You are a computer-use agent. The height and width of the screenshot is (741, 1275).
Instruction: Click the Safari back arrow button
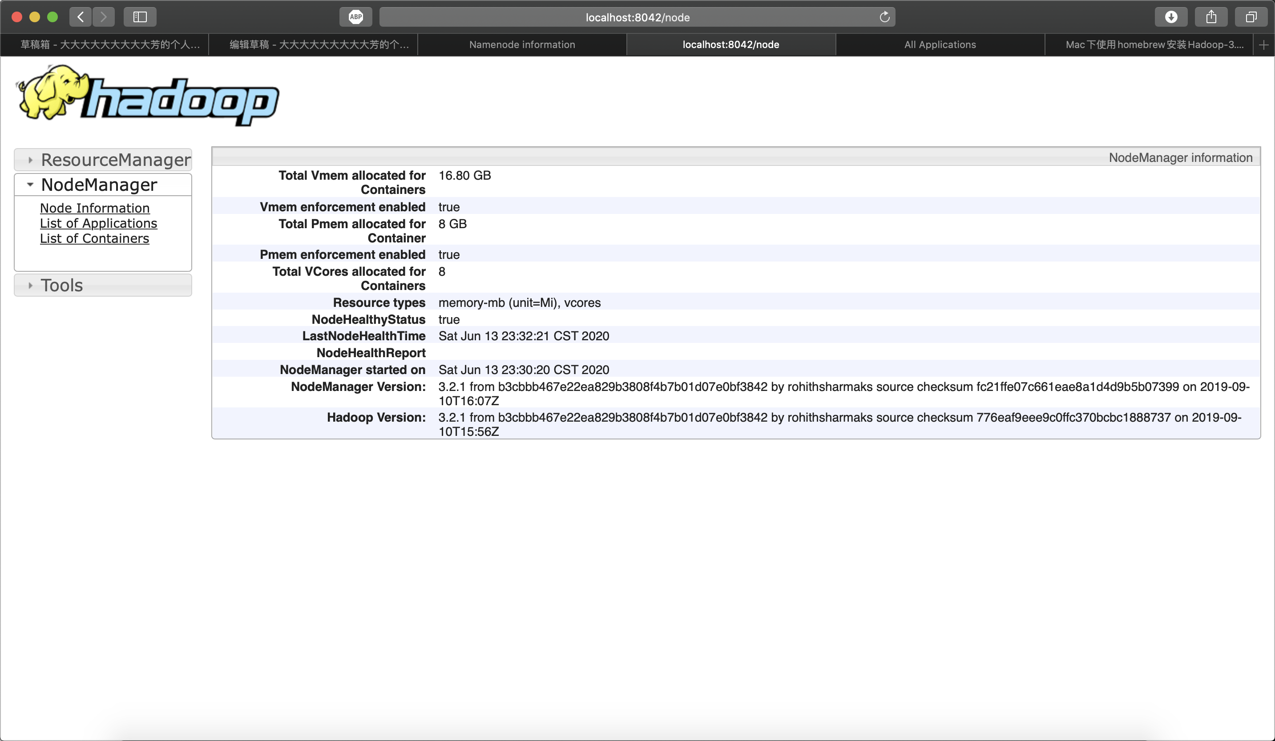tap(81, 17)
